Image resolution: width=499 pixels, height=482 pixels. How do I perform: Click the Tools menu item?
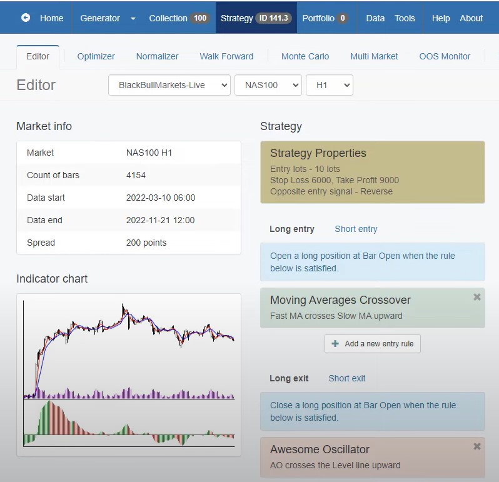[x=405, y=18]
